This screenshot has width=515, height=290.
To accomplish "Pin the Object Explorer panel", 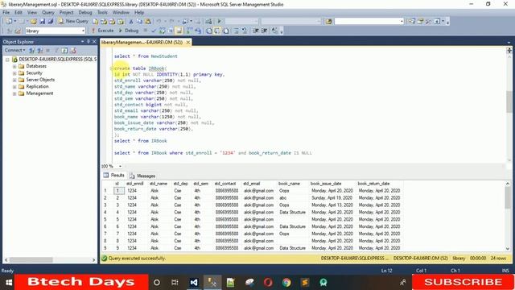I will coord(88,41).
